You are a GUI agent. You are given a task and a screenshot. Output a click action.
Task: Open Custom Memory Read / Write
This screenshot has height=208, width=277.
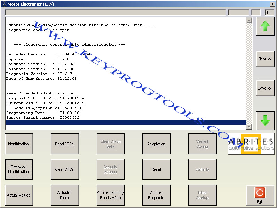click(x=111, y=195)
